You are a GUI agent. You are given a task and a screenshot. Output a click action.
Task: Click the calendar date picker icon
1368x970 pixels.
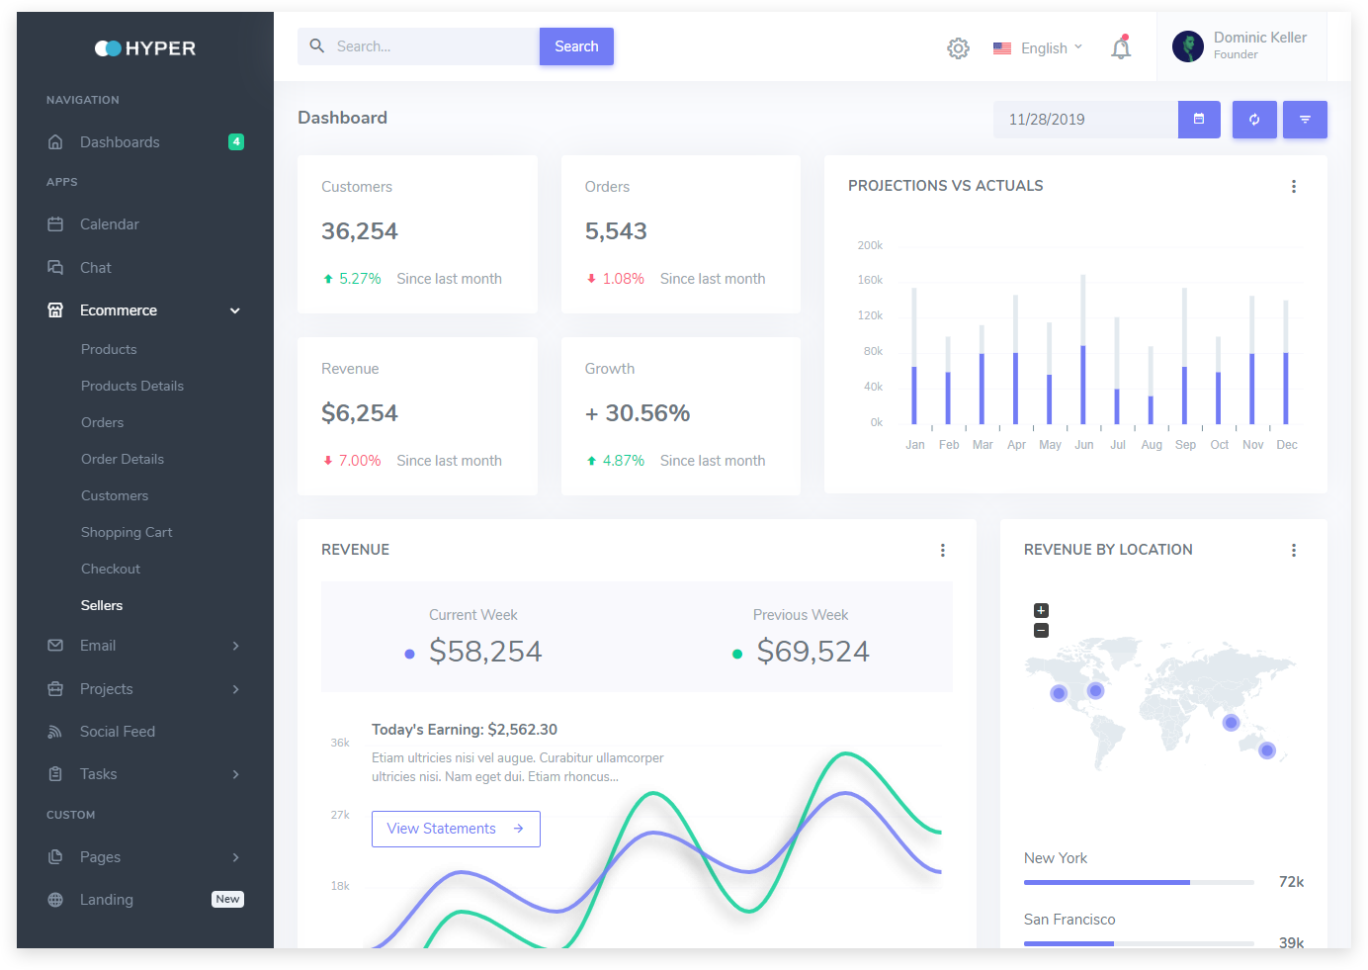point(1199,120)
